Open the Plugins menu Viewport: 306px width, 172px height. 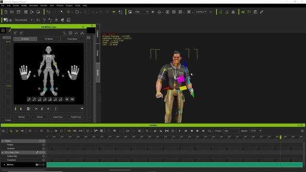coord(69,5)
